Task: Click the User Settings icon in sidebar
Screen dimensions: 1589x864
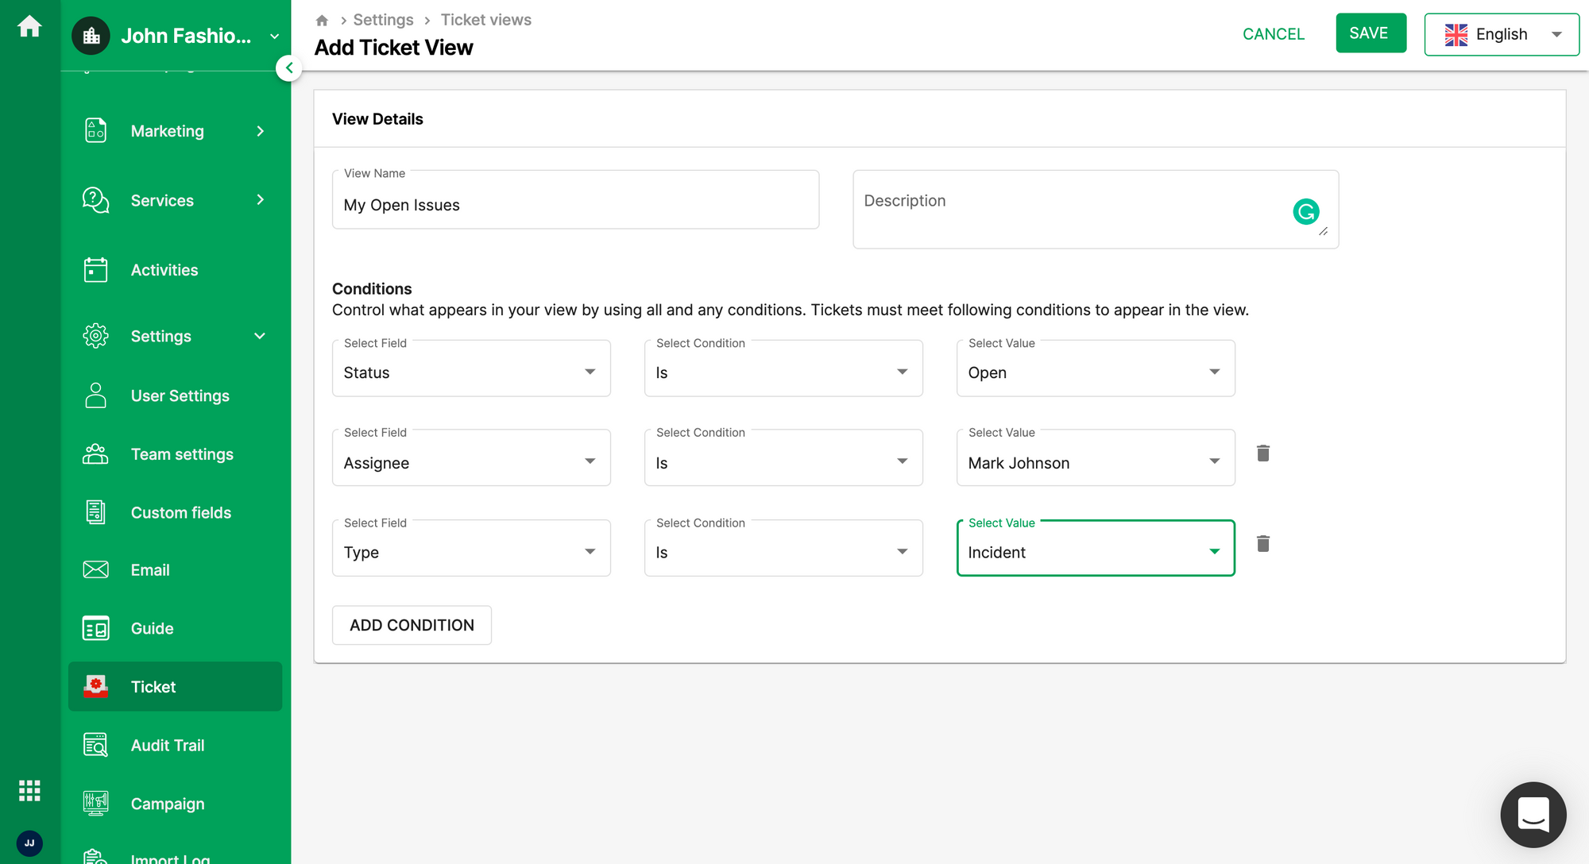Action: point(95,395)
